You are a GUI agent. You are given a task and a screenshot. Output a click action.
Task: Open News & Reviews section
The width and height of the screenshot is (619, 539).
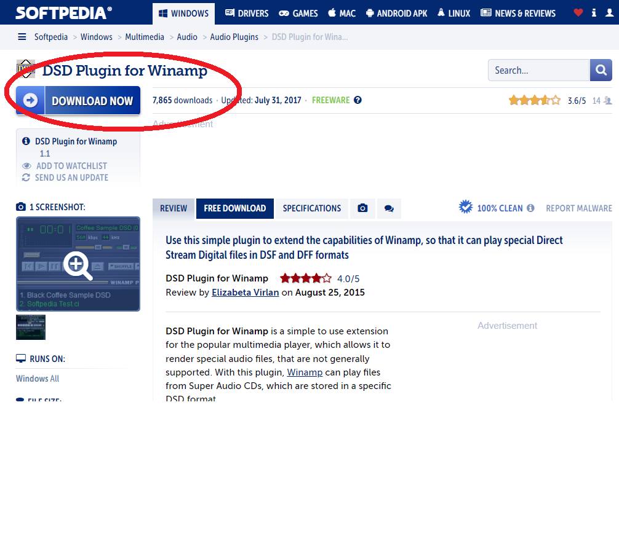(518, 14)
